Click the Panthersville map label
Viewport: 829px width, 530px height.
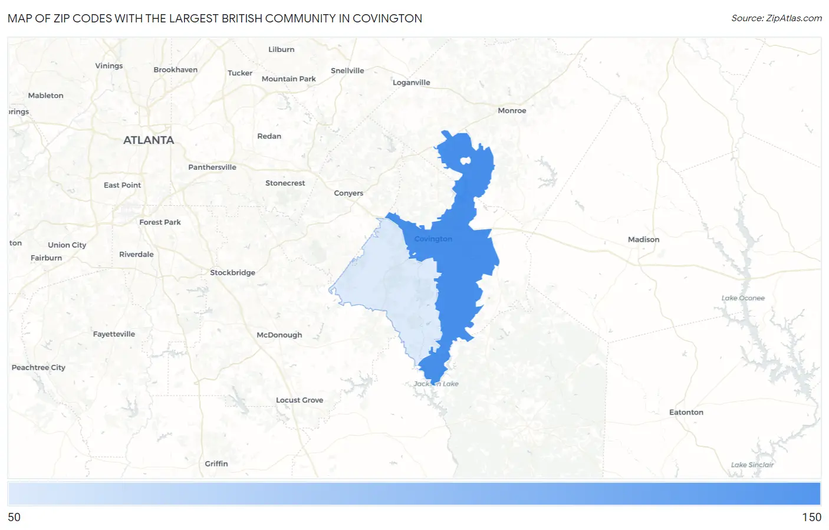point(212,167)
